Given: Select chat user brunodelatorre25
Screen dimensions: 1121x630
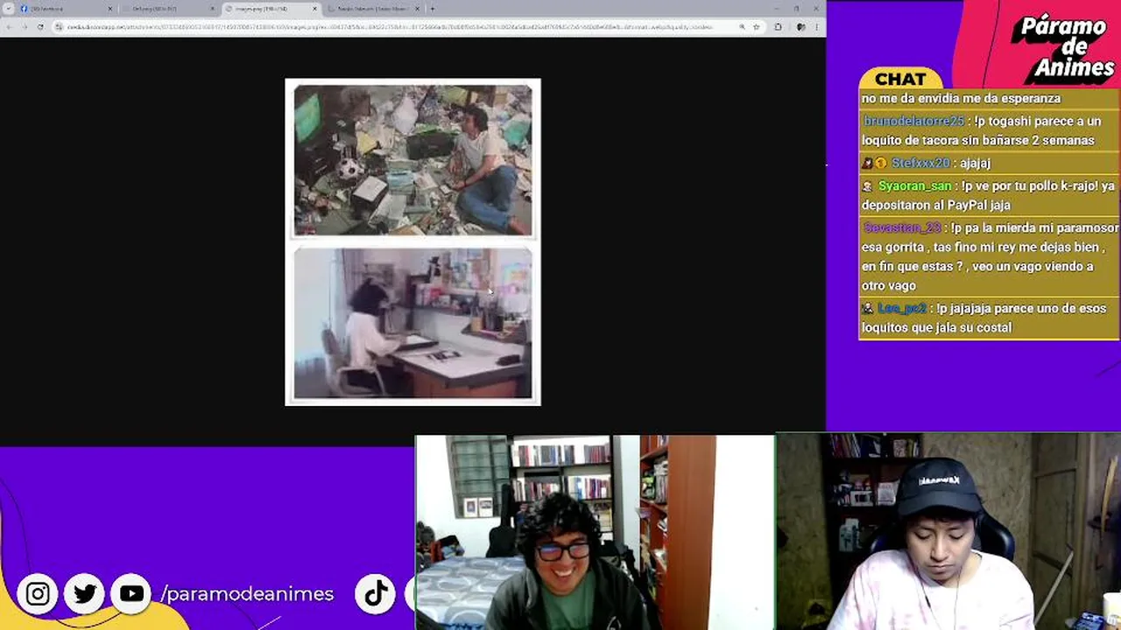Looking at the screenshot, I should (913, 121).
